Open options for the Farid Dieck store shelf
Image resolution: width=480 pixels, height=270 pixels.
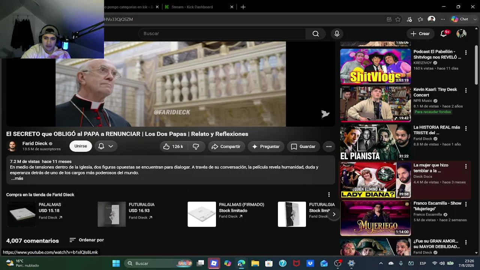point(329,195)
